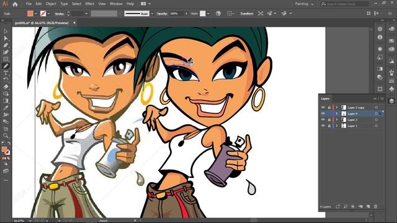Click the Stroke label link
This screenshot has width=397, height=223.
coord(60,14)
